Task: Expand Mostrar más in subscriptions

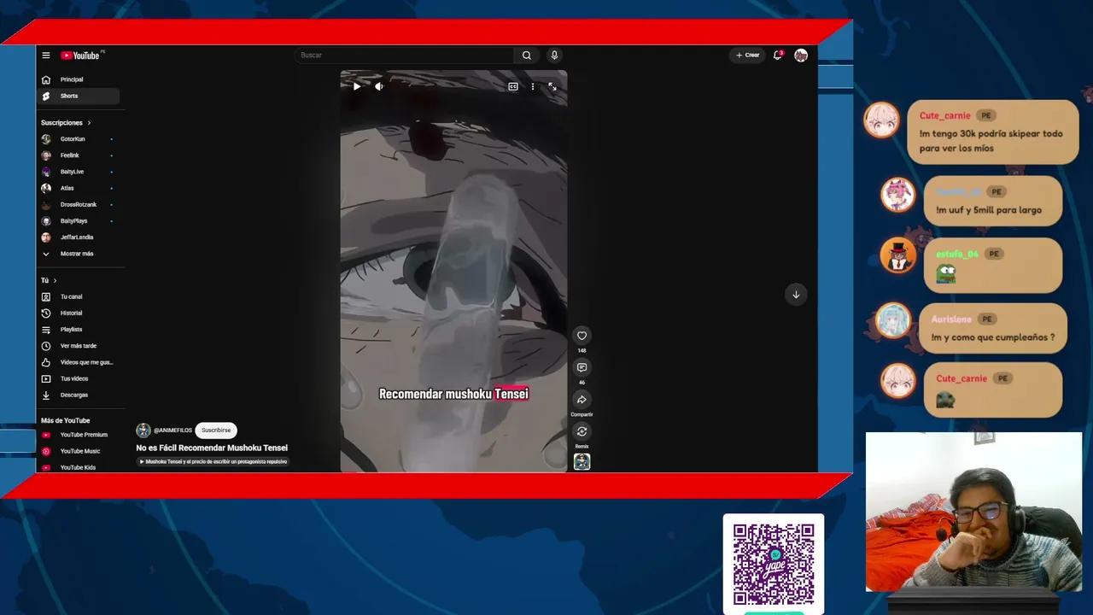Action: pos(79,254)
